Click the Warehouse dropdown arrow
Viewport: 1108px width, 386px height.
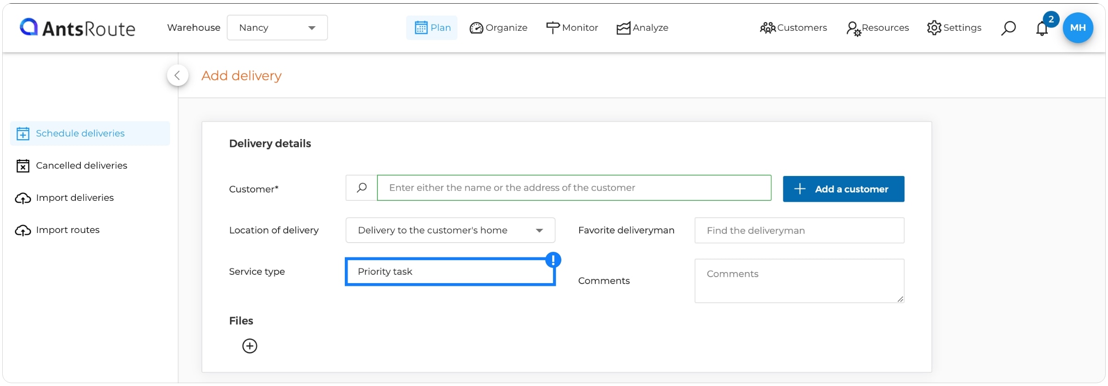pos(312,28)
